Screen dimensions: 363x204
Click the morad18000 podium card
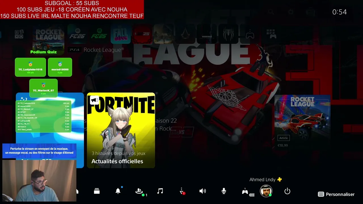click(x=60, y=67)
